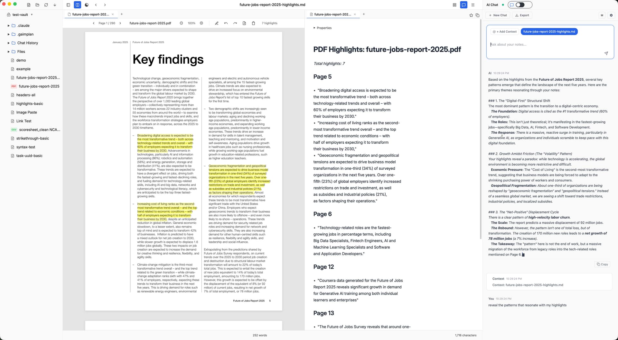Switch to the left pane future-jobs-report tab
618x340 pixels.
pyautogui.click(x=90, y=14)
